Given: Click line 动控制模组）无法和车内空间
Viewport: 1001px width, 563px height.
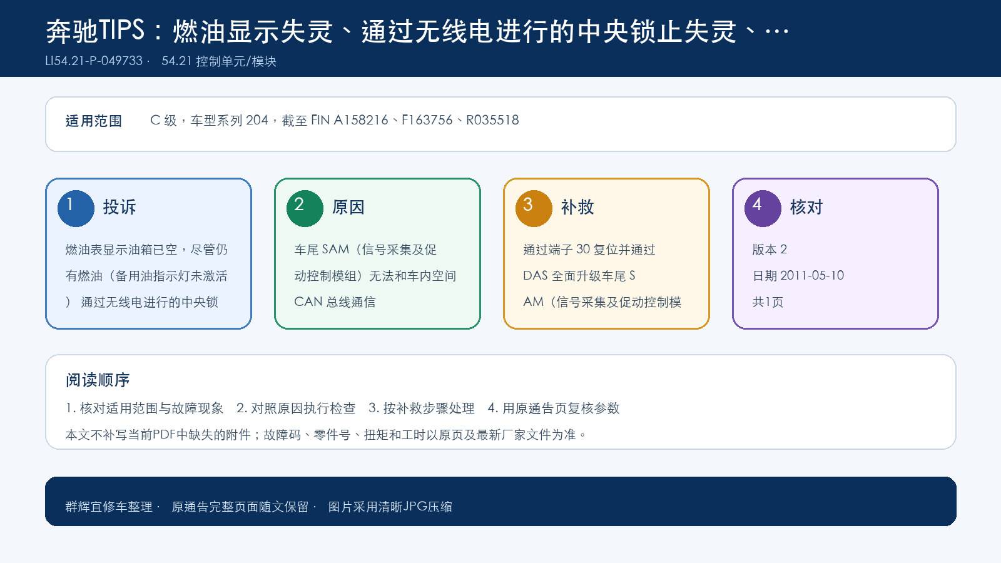Looking at the screenshot, I should 375,276.
